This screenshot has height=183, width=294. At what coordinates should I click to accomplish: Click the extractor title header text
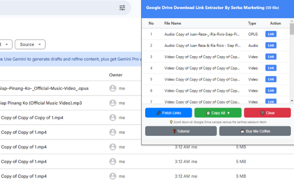212,8
